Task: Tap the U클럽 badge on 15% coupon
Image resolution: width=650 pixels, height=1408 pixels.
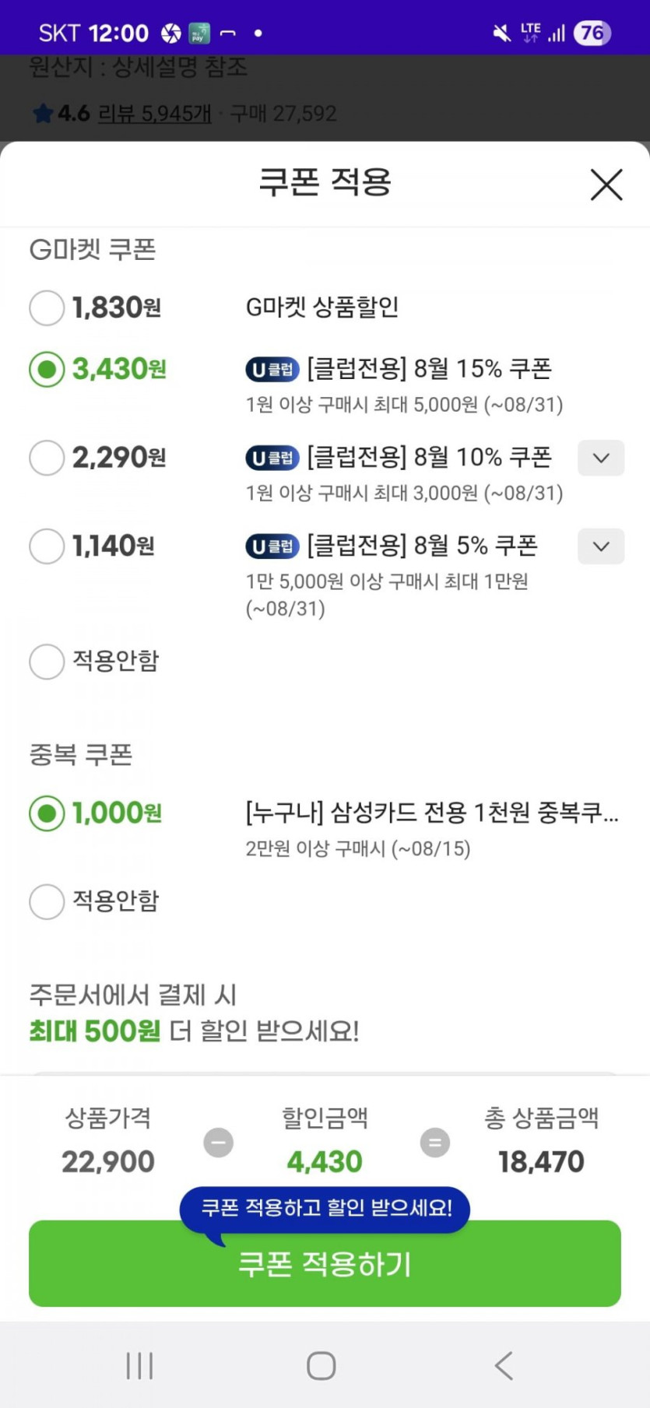Action: (272, 370)
